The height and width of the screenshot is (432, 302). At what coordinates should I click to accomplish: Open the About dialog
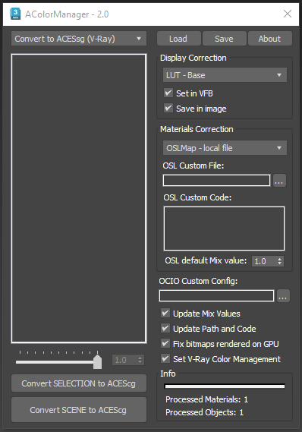point(270,39)
